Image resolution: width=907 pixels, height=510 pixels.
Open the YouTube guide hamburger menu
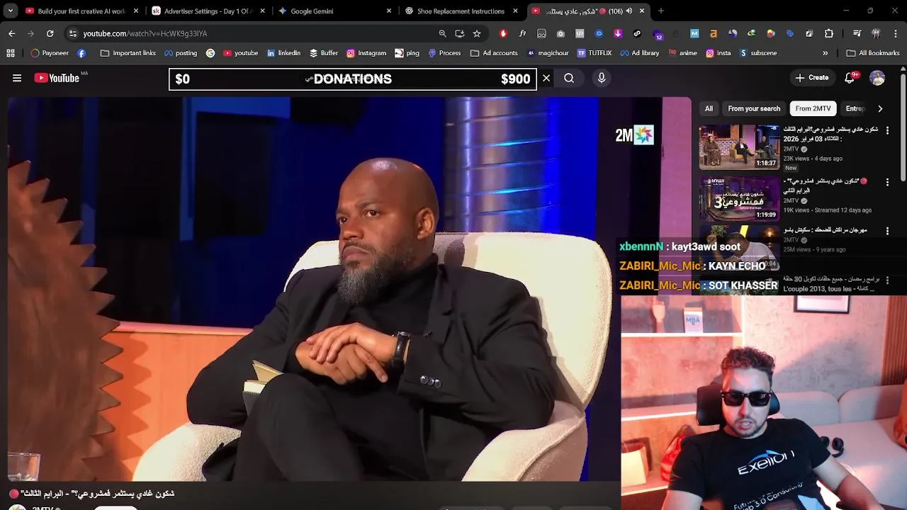tap(17, 78)
